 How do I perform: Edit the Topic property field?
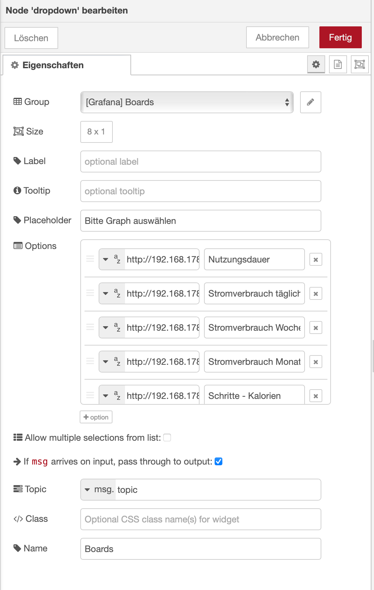218,490
